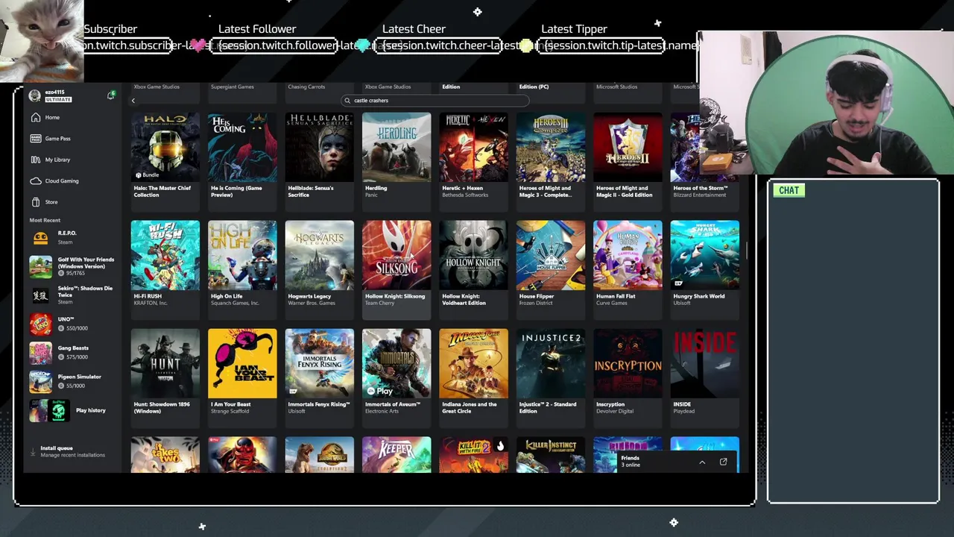
Task: Open Sekiro: Shadows Die Twice recent game
Action: coord(72,295)
